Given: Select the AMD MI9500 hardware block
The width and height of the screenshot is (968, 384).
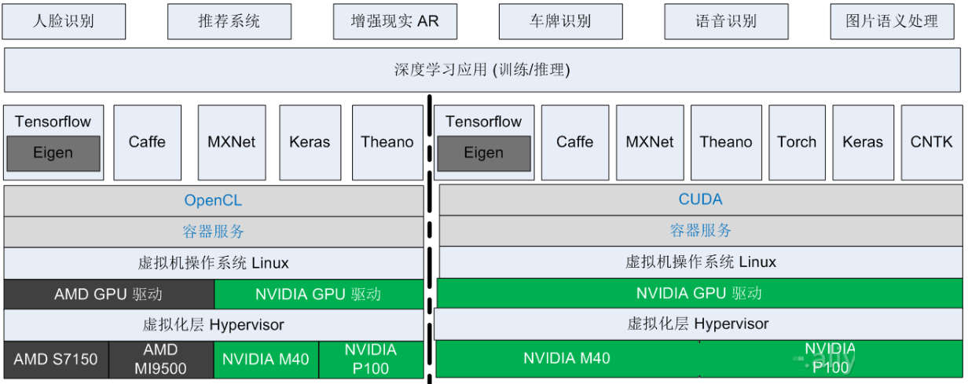Looking at the screenshot, I should [x=161, y=360].
